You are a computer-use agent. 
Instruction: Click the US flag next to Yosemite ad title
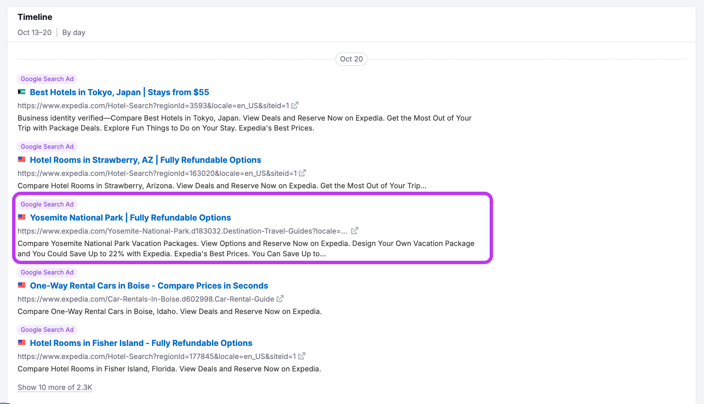point(22,217)
